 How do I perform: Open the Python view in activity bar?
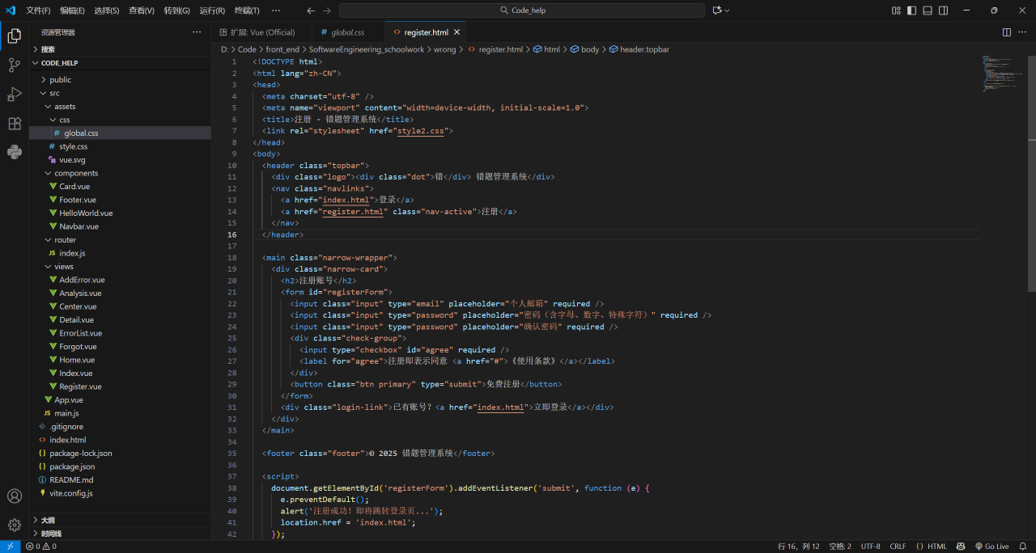15,152
